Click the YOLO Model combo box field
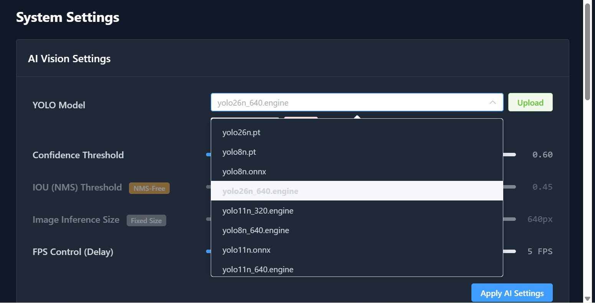The height and width of the screenshot is (303, 595). pos(345,103)
